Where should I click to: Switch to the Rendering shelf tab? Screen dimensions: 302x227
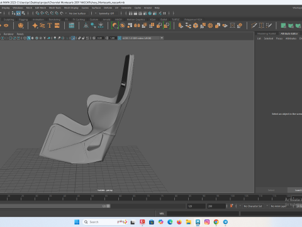[x=55, y=20]
